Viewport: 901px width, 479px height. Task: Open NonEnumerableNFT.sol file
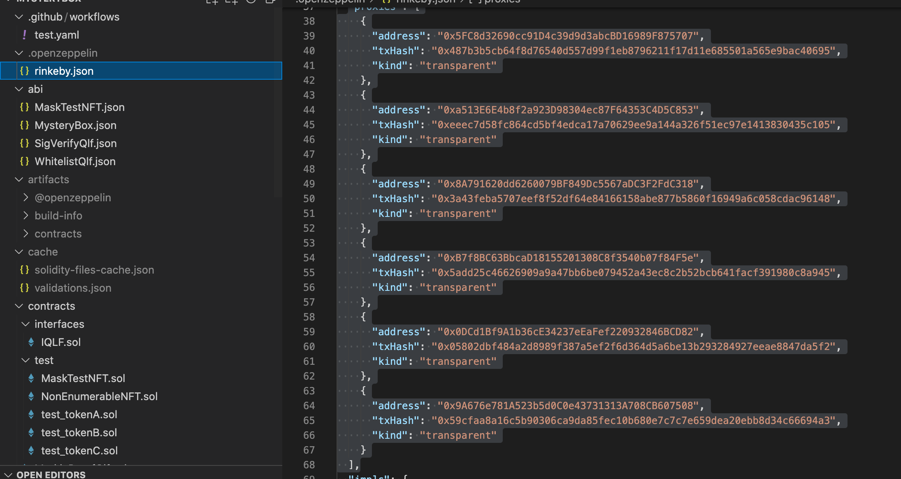[x=99, y=396]
